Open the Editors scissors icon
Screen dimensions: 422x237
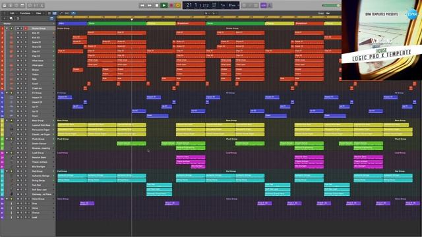click(x=42, y=5)
